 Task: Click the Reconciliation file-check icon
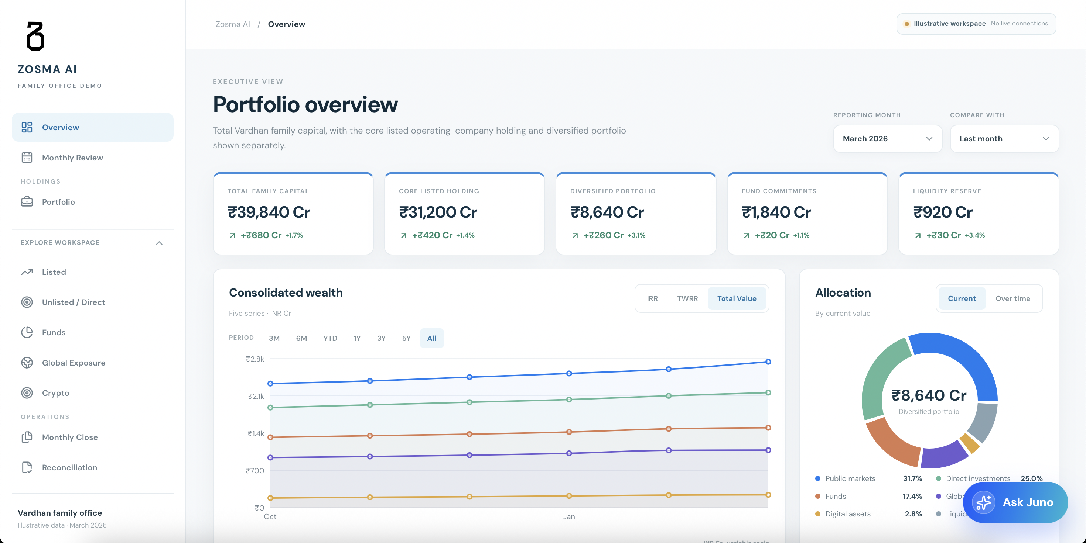click(27, 468)
